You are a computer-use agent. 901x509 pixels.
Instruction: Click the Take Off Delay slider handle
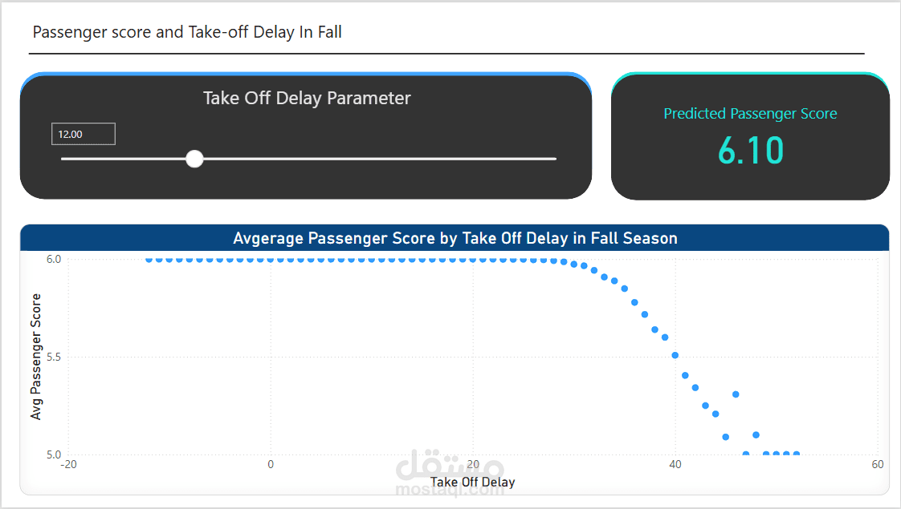tap(194, 159)
